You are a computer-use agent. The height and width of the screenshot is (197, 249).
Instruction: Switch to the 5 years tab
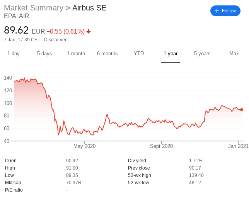pos(202,54)
